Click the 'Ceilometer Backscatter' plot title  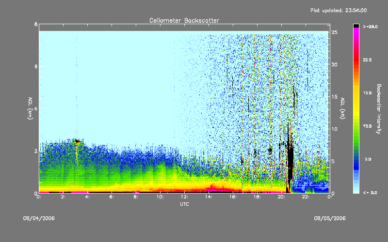point(184,20)
